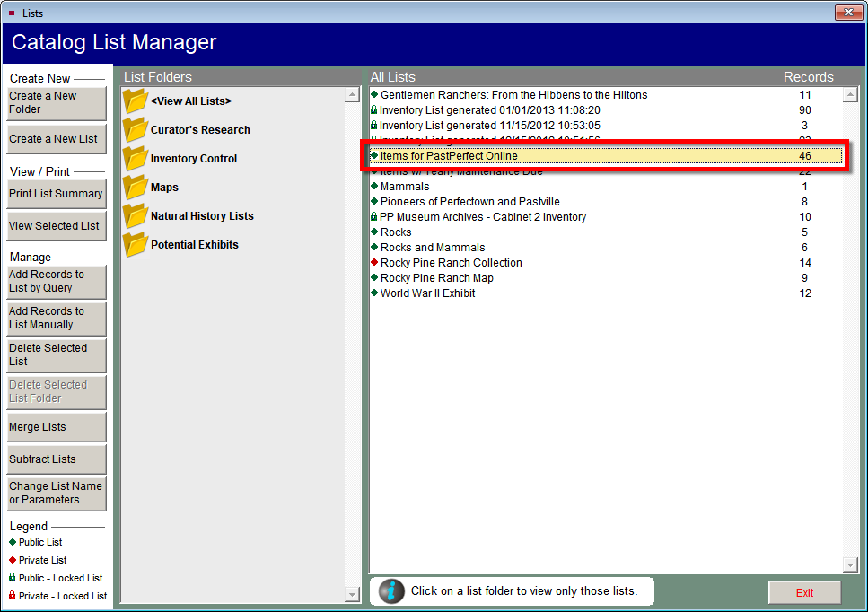
Task: Click the green diamond beside Mammals
Action: click(x=375, y=187)
